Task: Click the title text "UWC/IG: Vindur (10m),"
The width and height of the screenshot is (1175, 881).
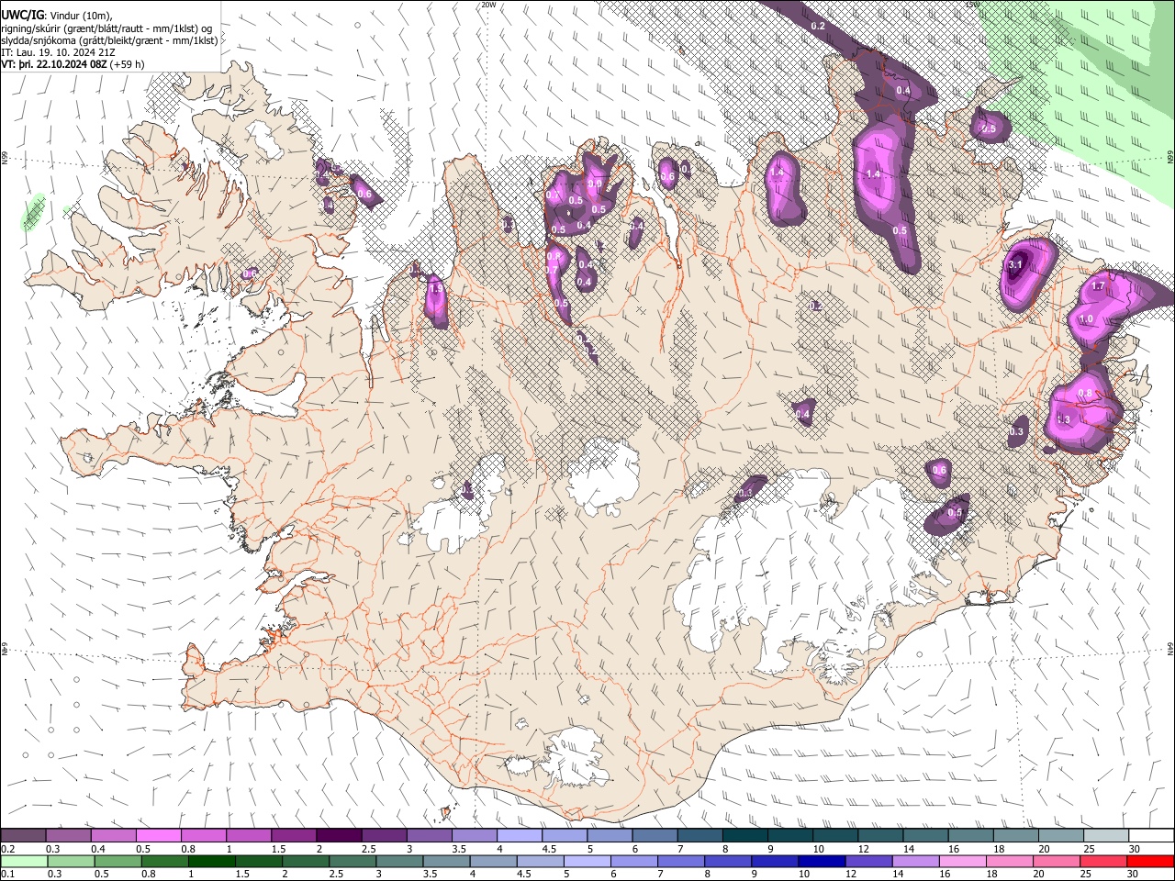Action: pos(56,15)
